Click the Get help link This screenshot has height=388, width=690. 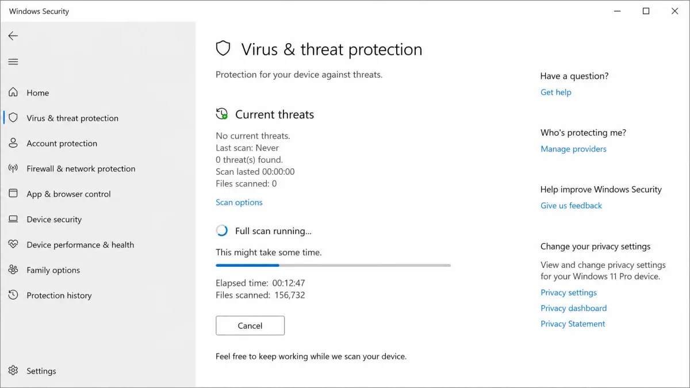tap(556, 92)
